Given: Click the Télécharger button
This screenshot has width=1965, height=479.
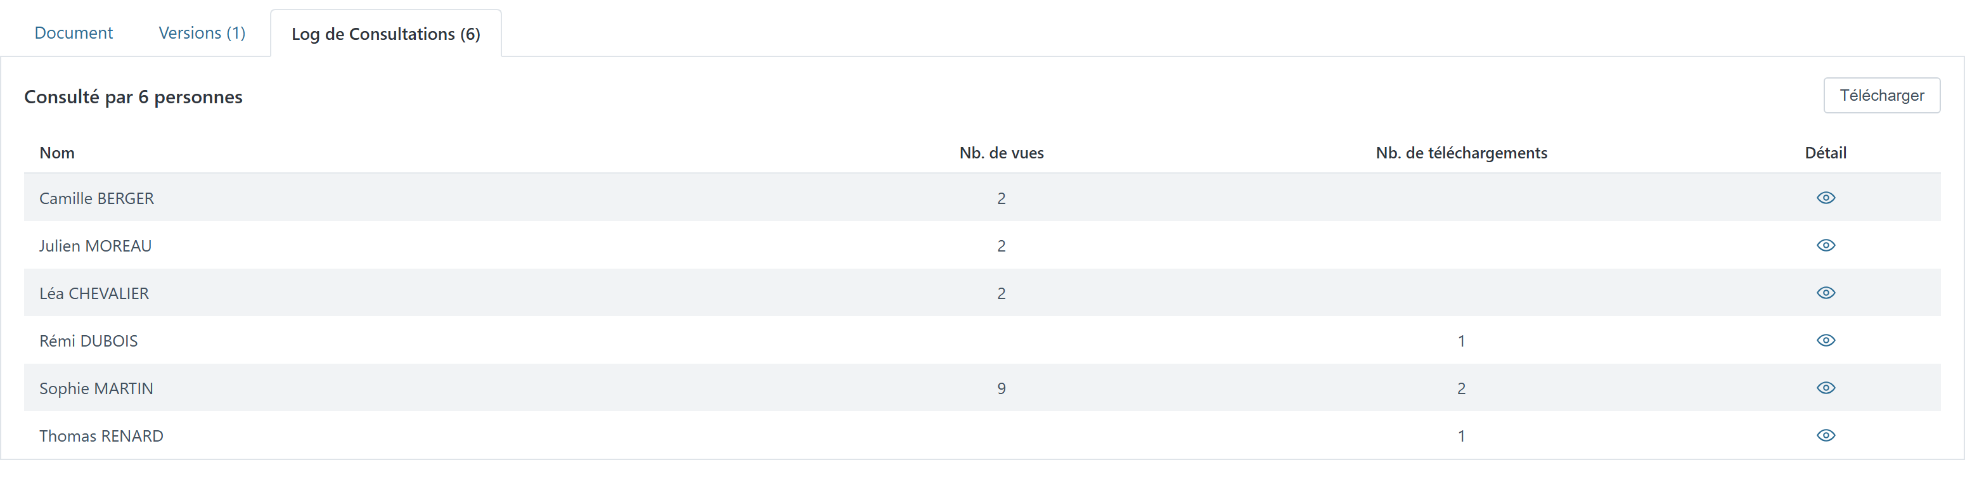Looking at the screenshot, I should point(1882,95).
